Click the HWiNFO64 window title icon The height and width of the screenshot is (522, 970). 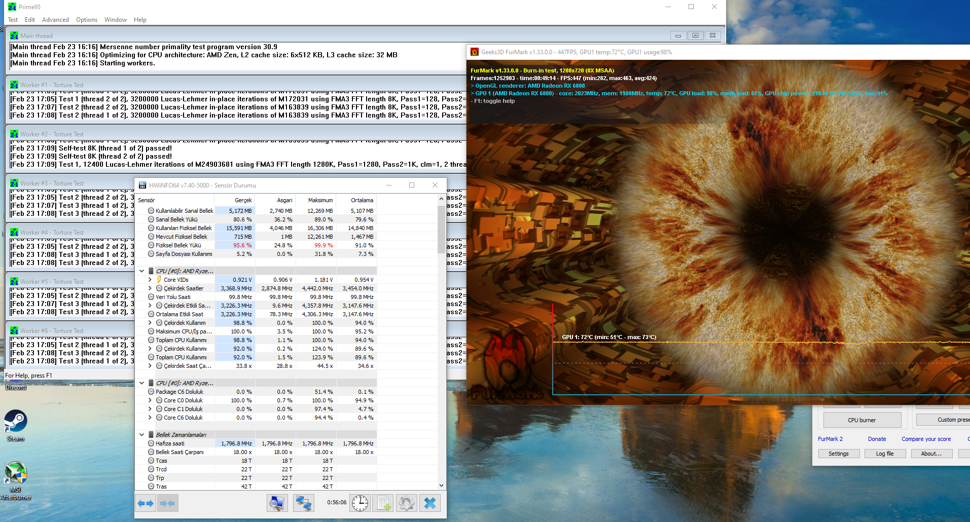pos(142,185)
